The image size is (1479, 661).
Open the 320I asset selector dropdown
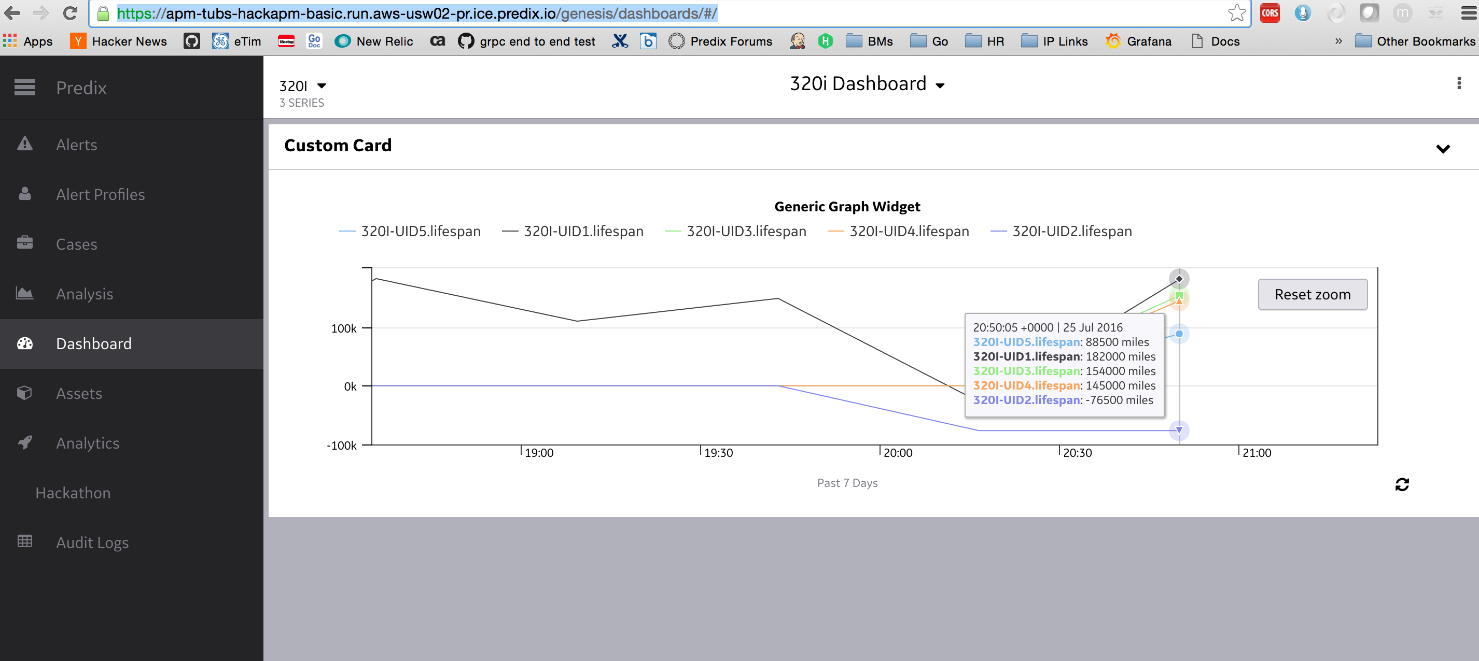tap(321, 86)
